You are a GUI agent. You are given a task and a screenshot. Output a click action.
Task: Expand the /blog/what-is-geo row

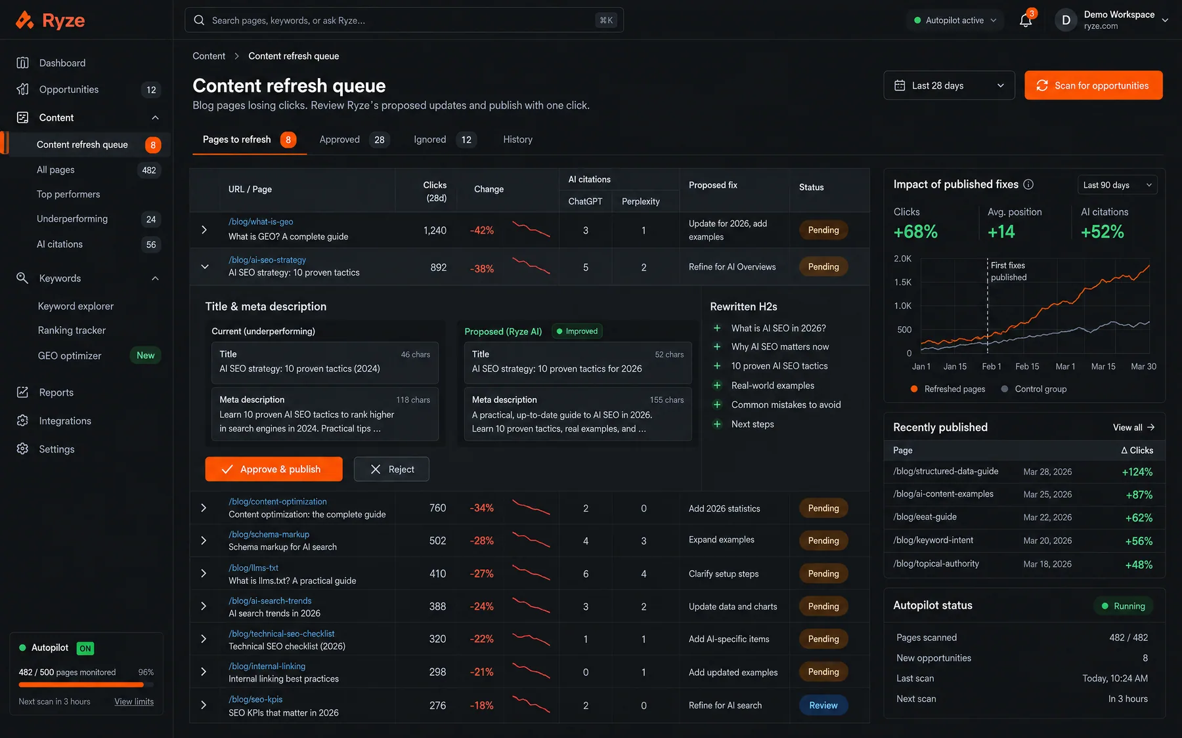coord(204,230)
